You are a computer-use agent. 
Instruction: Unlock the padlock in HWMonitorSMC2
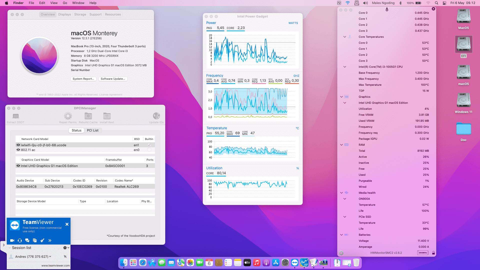coord(433,252)
